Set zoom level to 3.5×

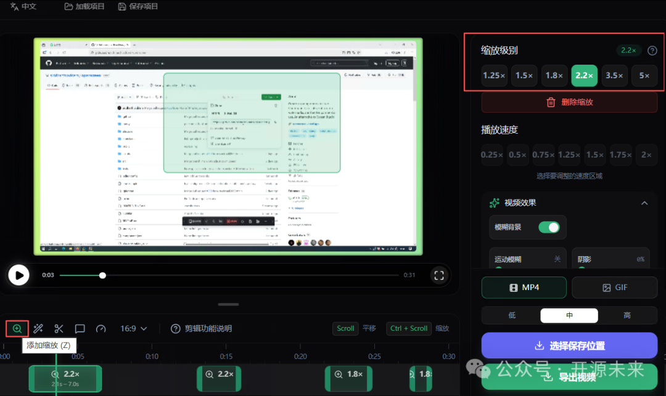(614, 75)
